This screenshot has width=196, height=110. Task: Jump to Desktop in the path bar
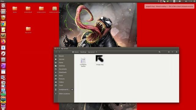pyautogui.click(x=83, y=52)
